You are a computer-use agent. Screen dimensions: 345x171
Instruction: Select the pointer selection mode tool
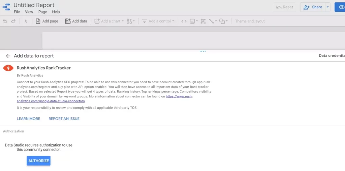tap(26, 21)
